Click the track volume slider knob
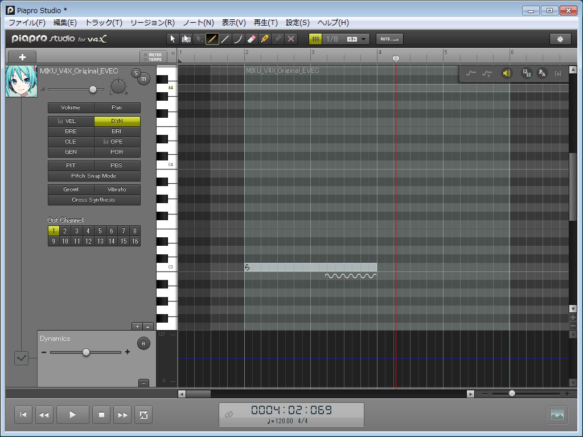Screen dimensions: 583x437 (93, 89)
